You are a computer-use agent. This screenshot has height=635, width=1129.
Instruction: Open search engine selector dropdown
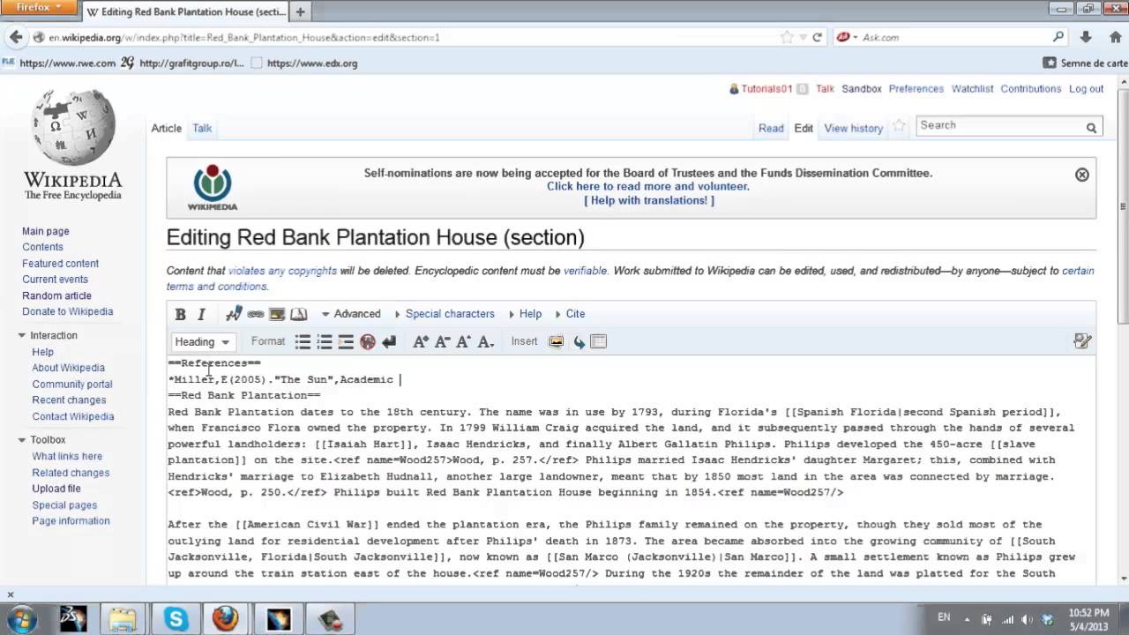[x=848, y=37]
